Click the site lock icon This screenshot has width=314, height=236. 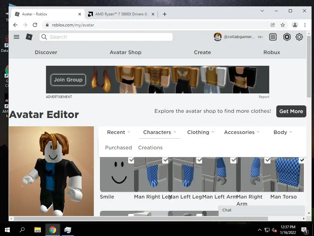click(x=47, y=25)
